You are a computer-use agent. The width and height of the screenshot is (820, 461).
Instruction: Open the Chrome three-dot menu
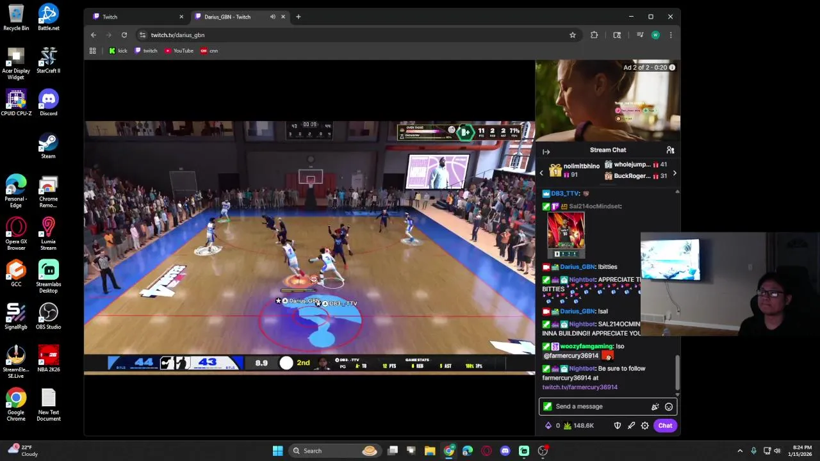[671, 35]
